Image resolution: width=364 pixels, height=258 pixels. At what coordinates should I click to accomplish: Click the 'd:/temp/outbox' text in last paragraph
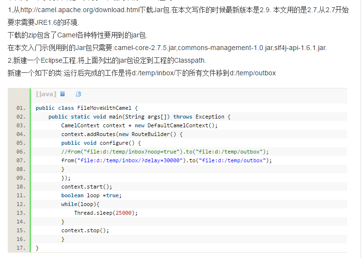coord(253,73)
